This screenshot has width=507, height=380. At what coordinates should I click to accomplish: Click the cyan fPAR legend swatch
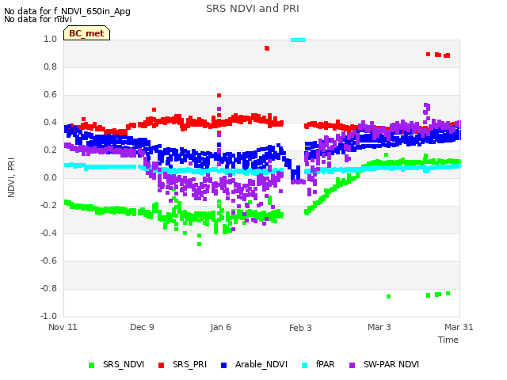tap(304, 365)
